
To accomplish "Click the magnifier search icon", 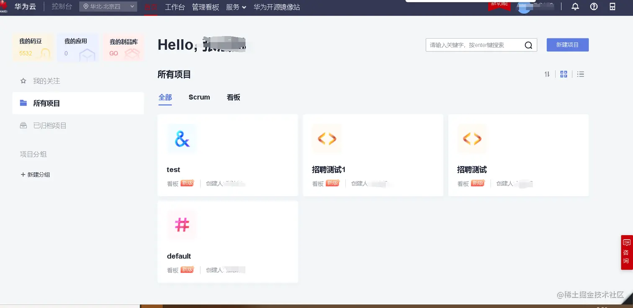I will (x=528, y=45).
